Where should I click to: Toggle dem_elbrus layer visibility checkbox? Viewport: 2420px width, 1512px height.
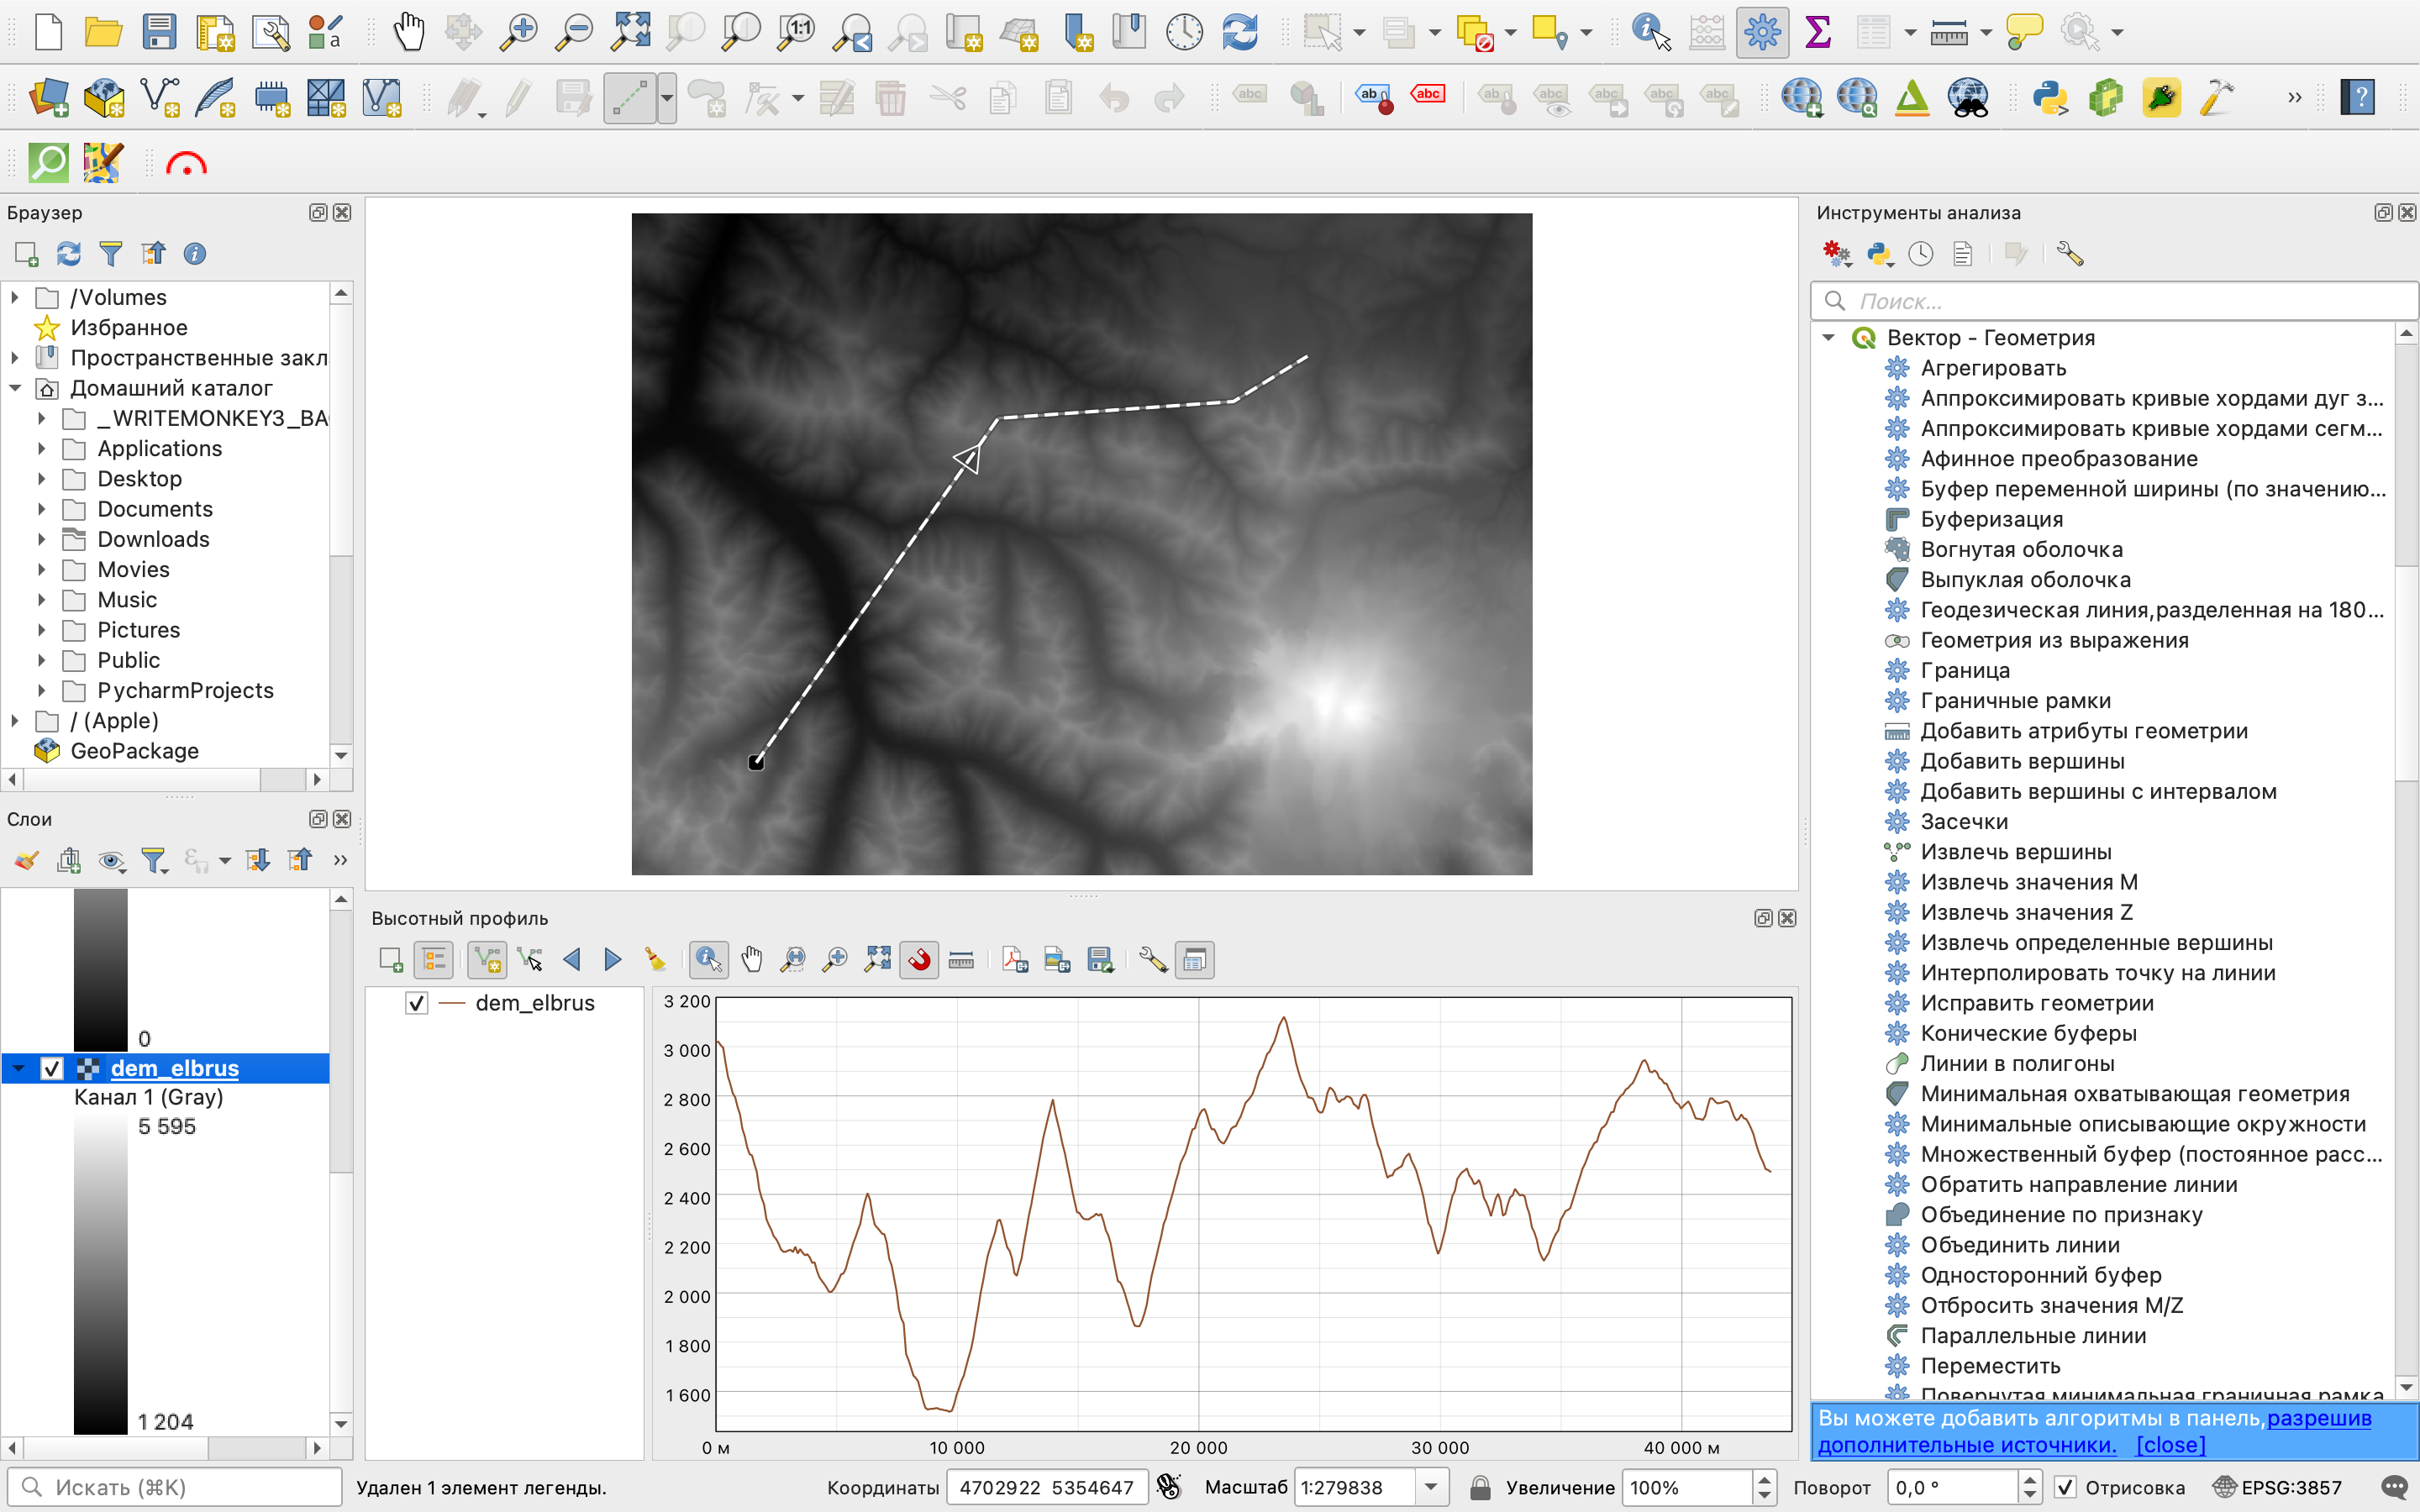52,1068
